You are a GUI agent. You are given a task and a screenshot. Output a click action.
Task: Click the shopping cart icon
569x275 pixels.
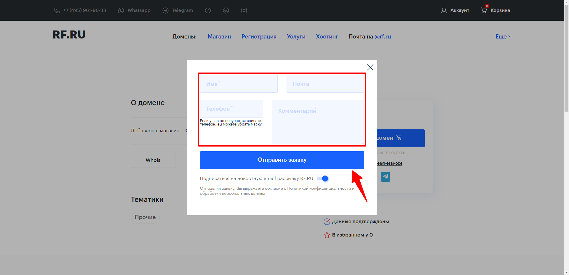(x=484, y=10)
